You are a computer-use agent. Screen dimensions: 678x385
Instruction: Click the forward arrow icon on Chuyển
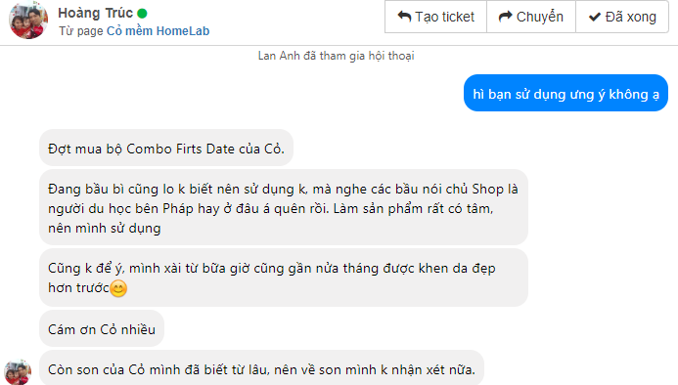pyautogui.click(x=505, y=17)
